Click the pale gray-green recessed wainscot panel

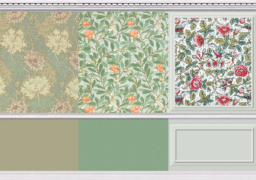click(x=212, y=145)
